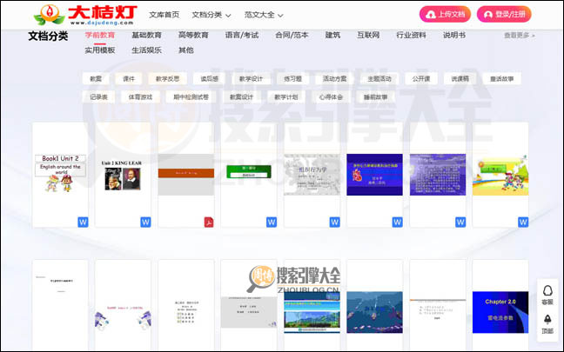
Task: Click the Word icon on purple text-slide card
Action: [460, 222]
